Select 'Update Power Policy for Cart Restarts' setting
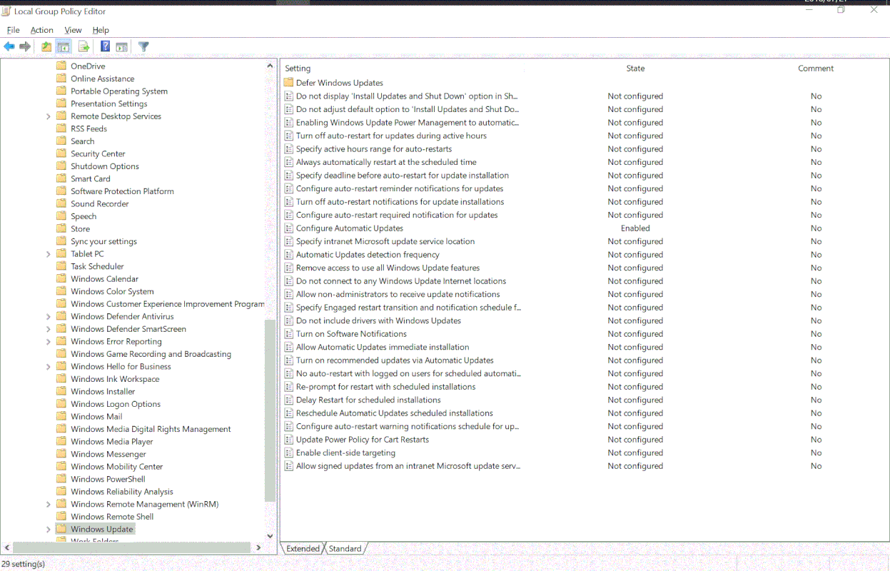This screenshot has height=571, width=890. point(363,440)
